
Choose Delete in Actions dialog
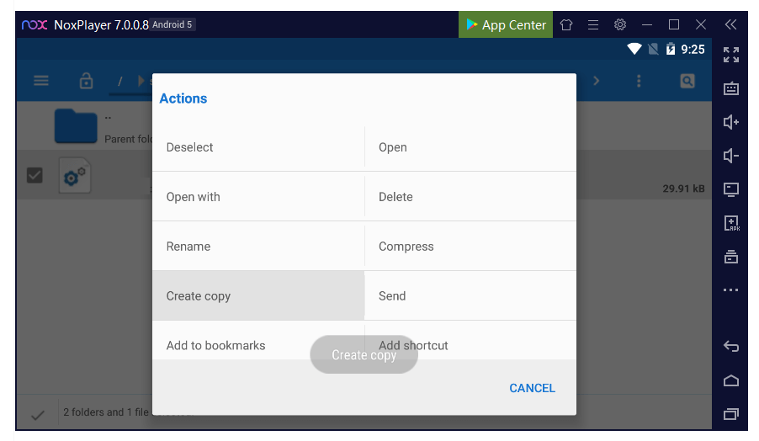point(470,197)
